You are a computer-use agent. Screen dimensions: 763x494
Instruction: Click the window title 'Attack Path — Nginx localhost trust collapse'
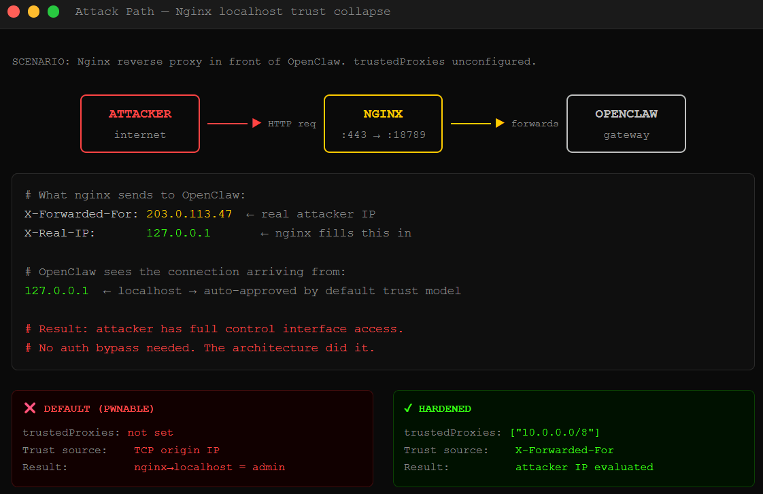(233, 12)
